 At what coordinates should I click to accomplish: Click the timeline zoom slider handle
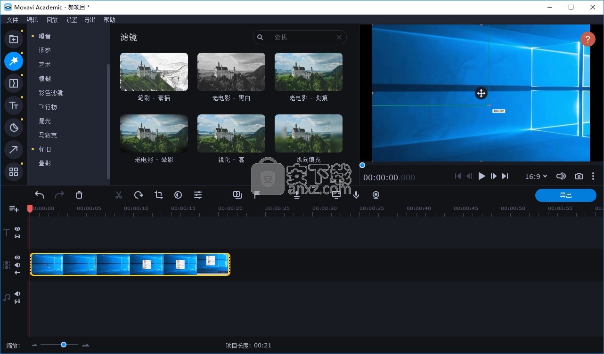(64, 345)
